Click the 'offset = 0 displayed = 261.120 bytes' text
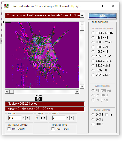The width and height of the screenshot is (122, 141). pyautogui.click(x=30, y=109)
